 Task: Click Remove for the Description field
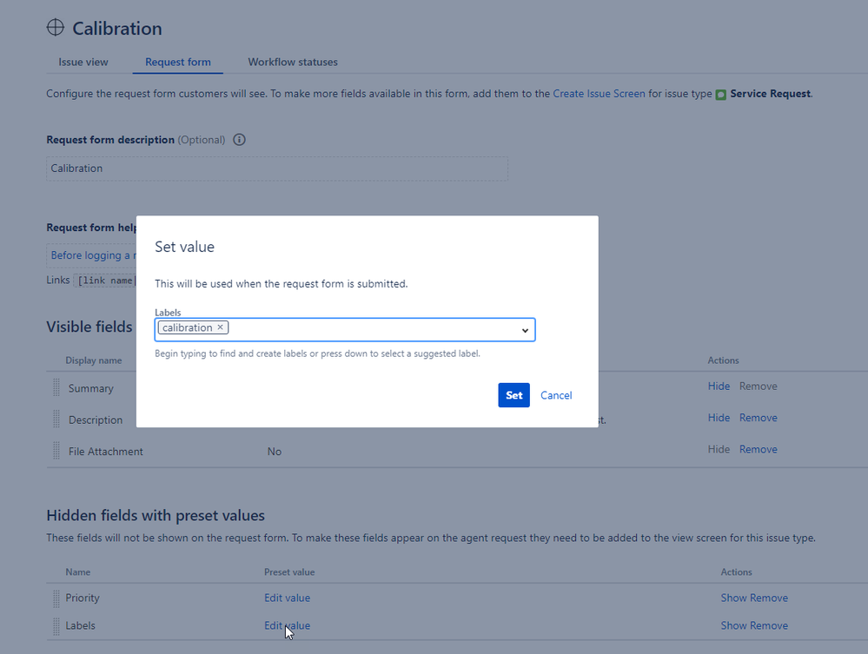[759, 418]
